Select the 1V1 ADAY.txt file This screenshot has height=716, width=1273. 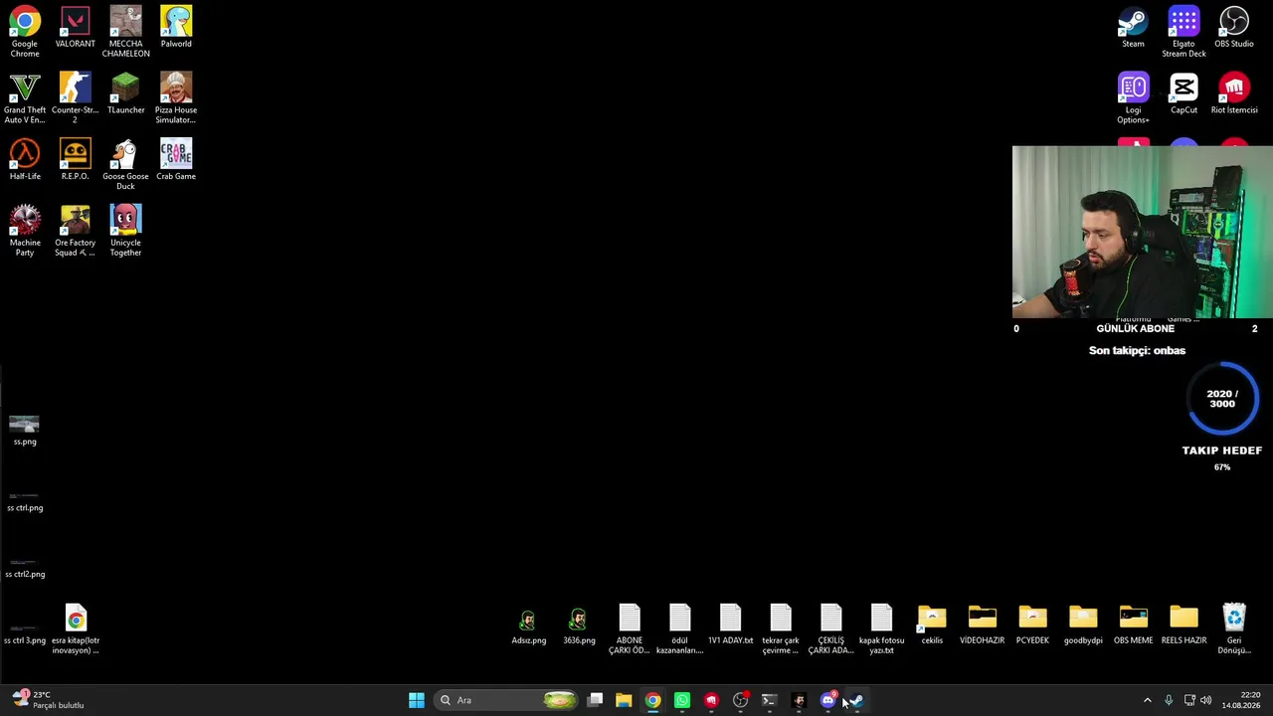click(730, 626)
